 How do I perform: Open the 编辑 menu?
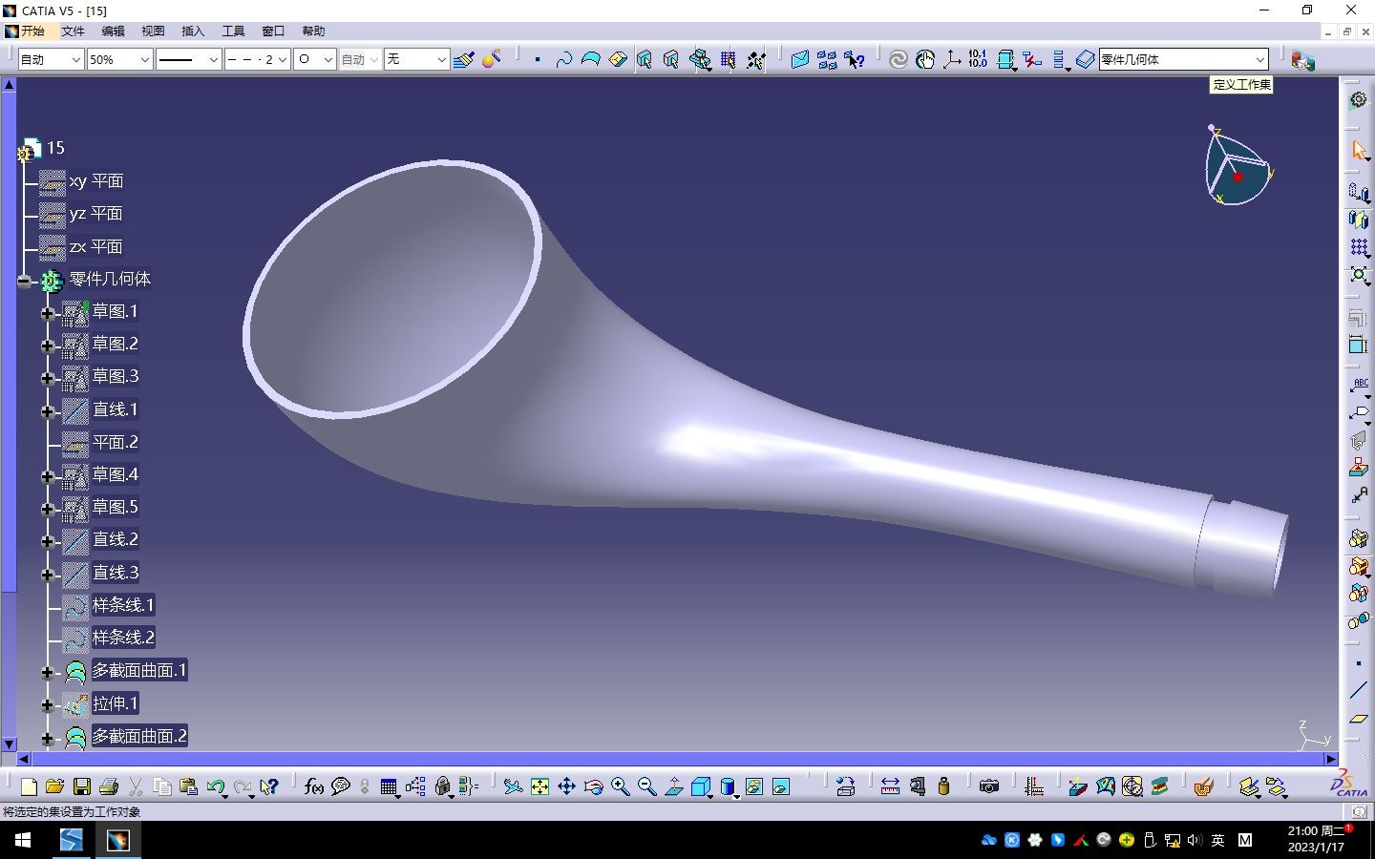tap(113, 31)
